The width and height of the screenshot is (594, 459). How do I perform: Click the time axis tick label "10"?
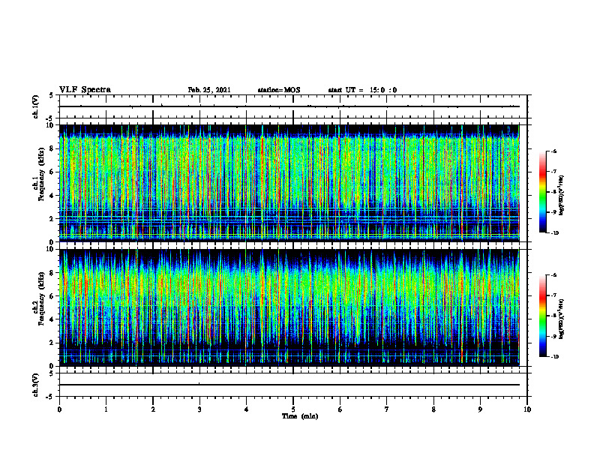(527, 409)
